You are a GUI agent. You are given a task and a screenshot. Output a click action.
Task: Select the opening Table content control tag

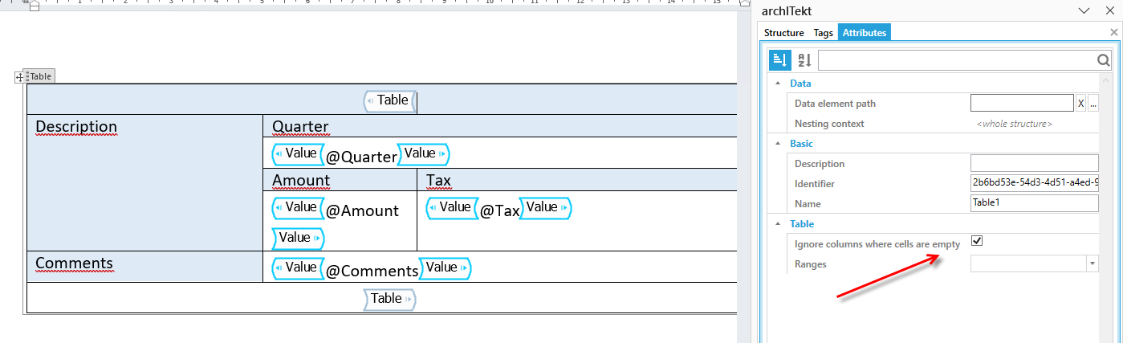point(389,100)
